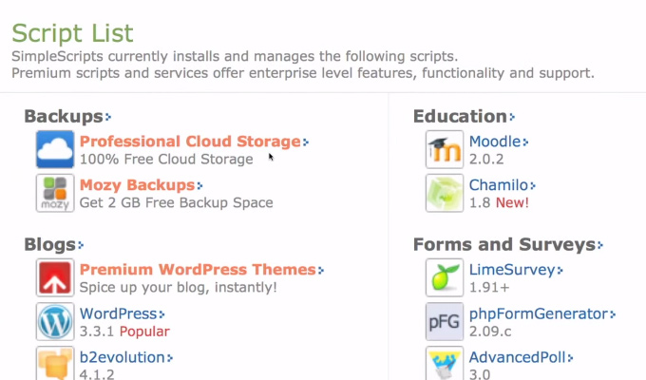The image size is (646, 380).
Task: Select the red Premium WordPress Themes icon
Action: coord(55,277)
